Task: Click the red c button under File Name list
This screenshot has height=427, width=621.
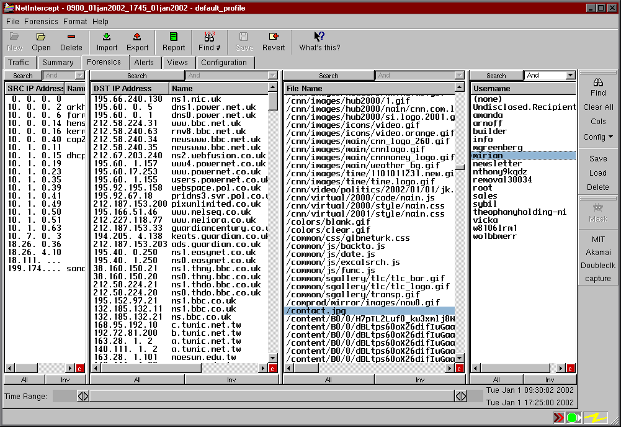Action: (x=460, y=369)
